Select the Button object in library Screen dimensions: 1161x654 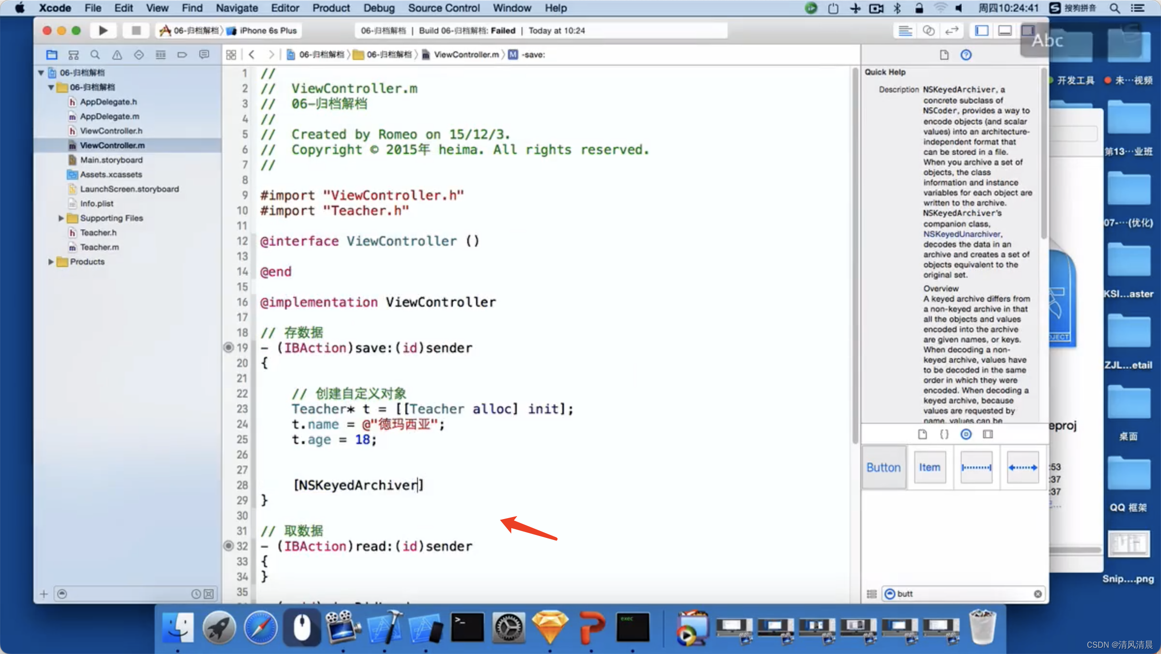pos(883,467)
